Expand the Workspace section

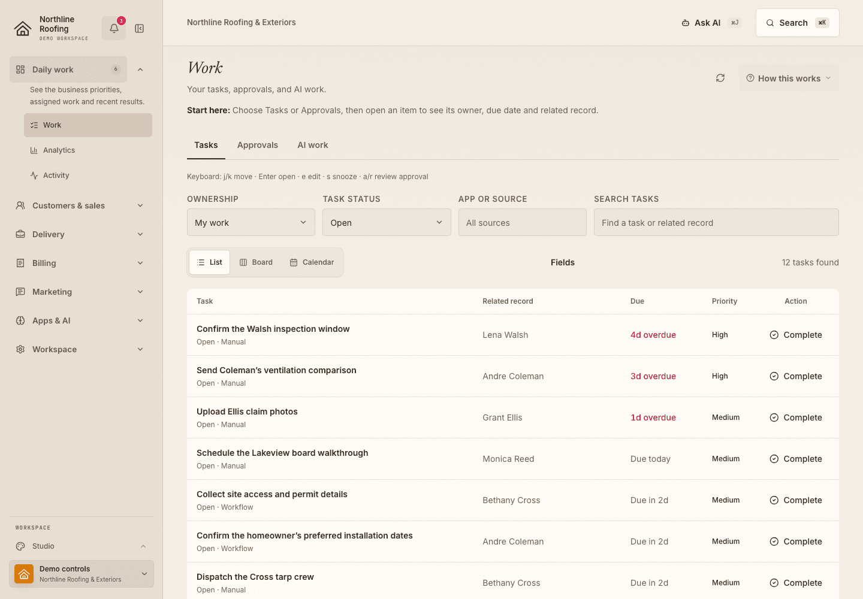tap(81, 349)
